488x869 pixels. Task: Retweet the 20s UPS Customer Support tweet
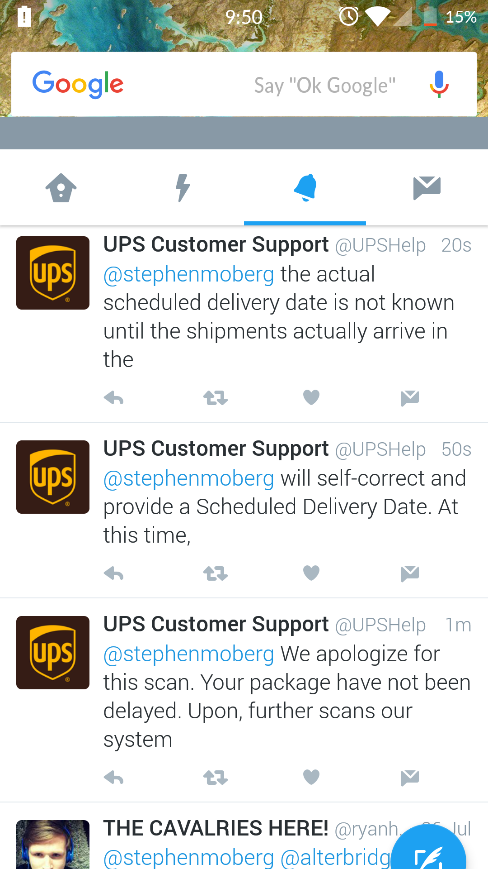[x=216, y=398]
